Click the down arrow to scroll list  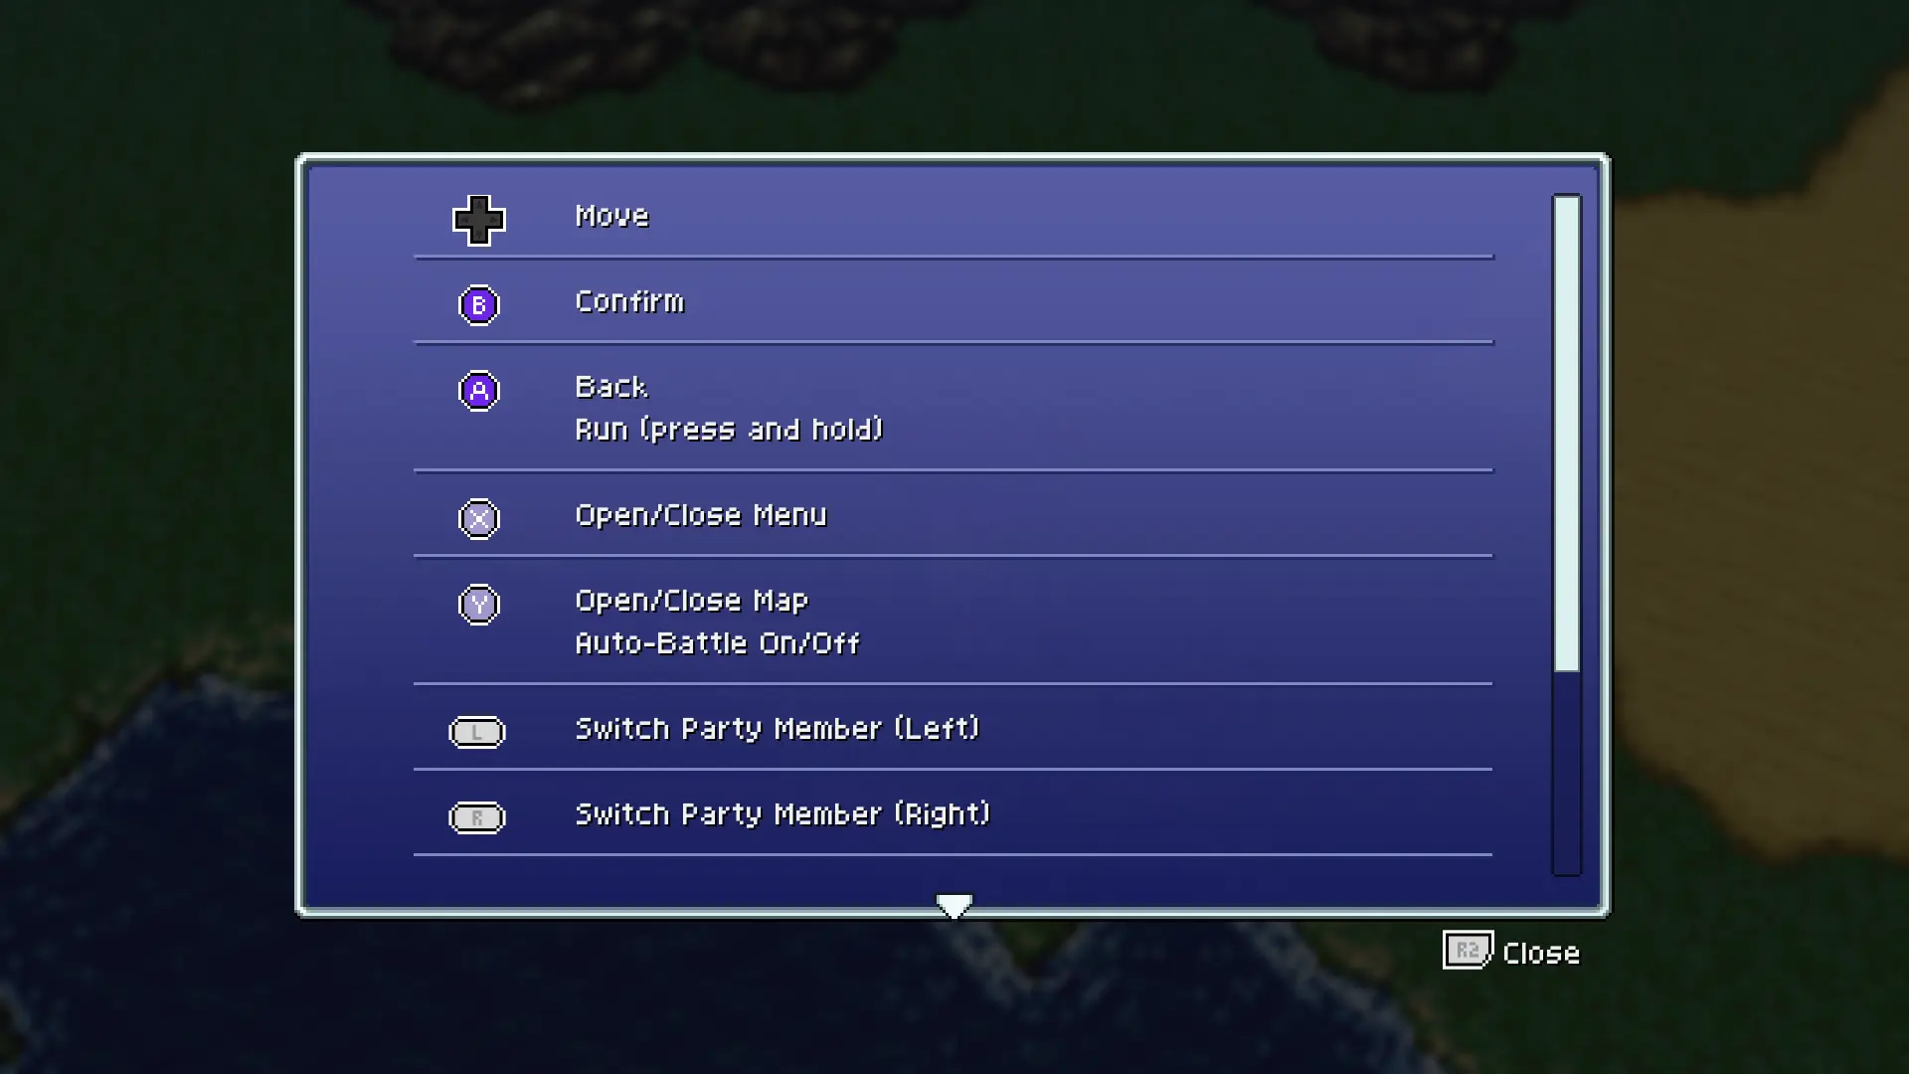pyautogui.click(x=954, y=906)
